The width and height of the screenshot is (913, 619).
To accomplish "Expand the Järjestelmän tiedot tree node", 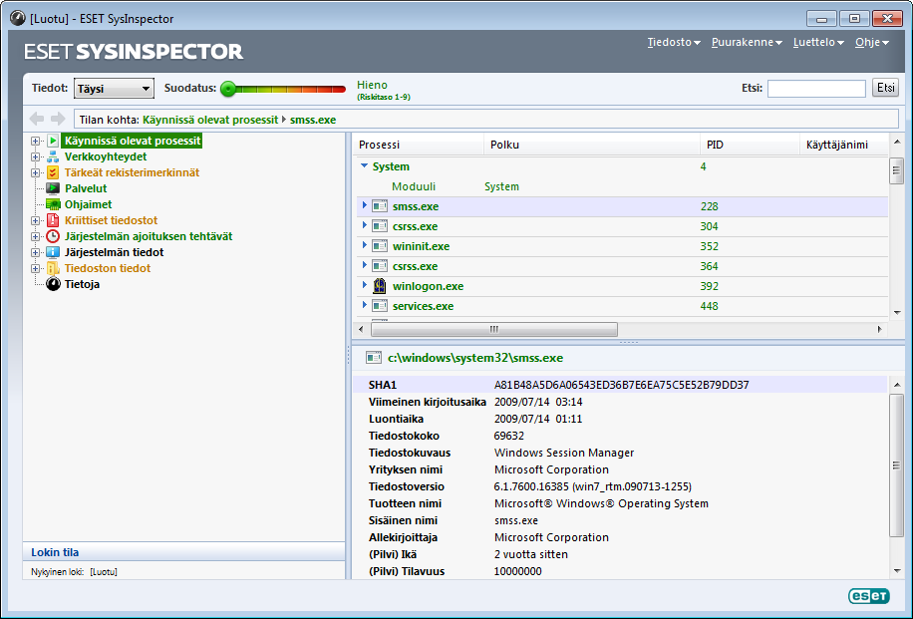I will point(36,253).
